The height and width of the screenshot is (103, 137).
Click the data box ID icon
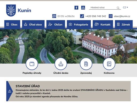pos(54,16)
